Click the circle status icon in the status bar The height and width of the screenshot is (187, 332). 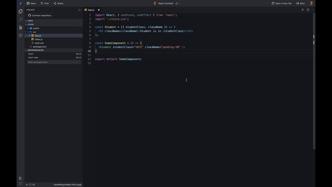pyautogui.click(x=30, y=185)
